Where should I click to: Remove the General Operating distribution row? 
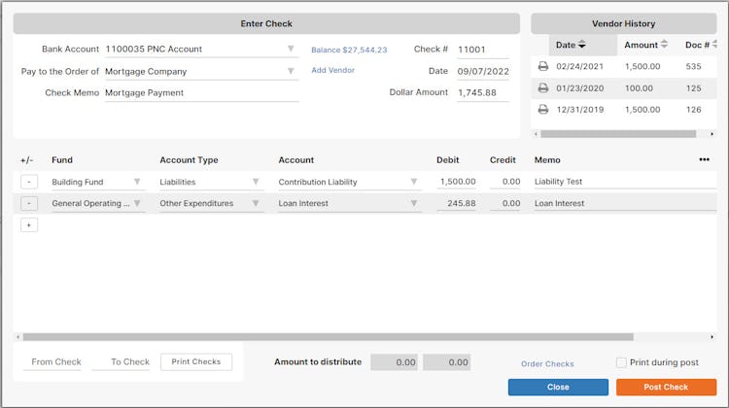pyautogui.click(x=29, y=203)
